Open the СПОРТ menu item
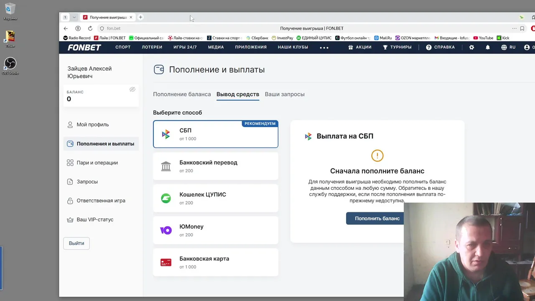Screen dimensions: 535x301 [123, 47]
